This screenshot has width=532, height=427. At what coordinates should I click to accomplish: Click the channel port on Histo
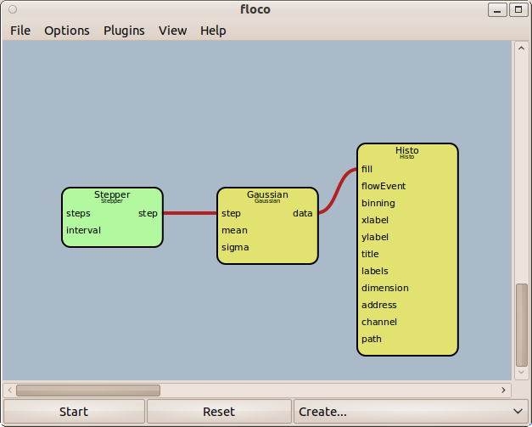(x=379, y=322)
